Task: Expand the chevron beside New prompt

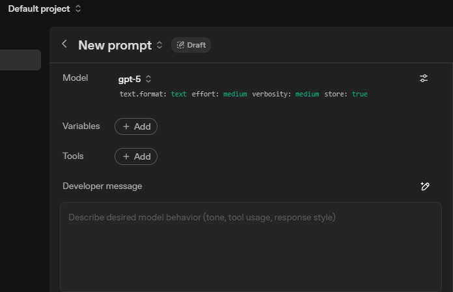Action: 159,45
